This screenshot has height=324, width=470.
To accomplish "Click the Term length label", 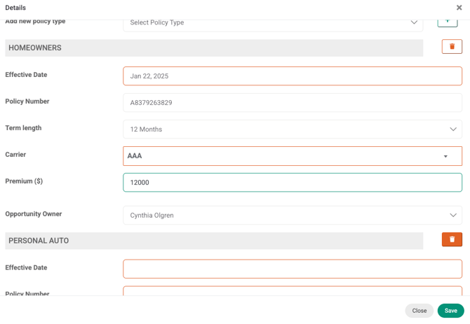I will (23, 128).
